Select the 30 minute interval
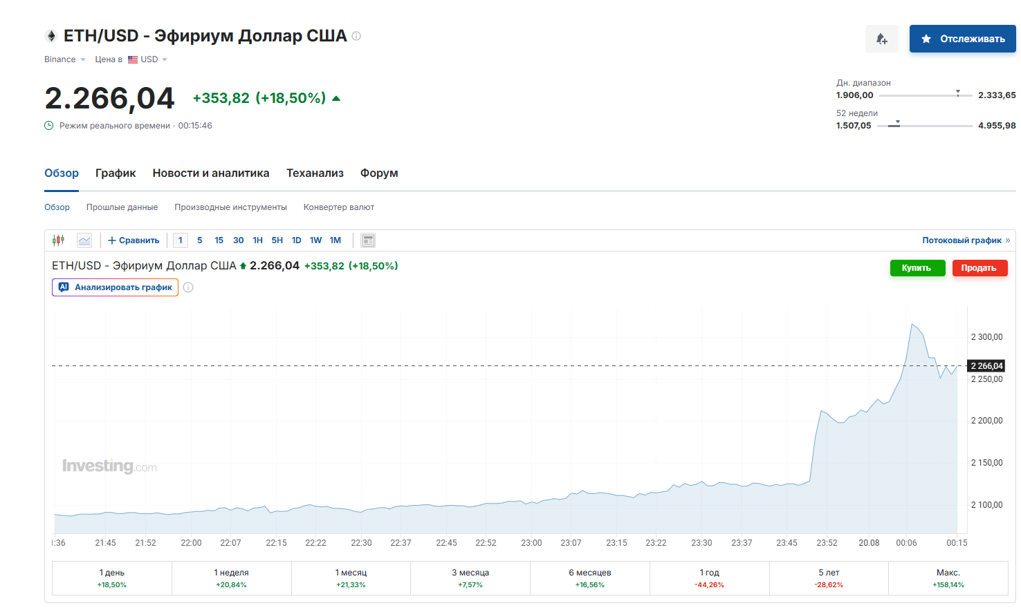Screen dimensions: 1021x610 tap(239, 240)
